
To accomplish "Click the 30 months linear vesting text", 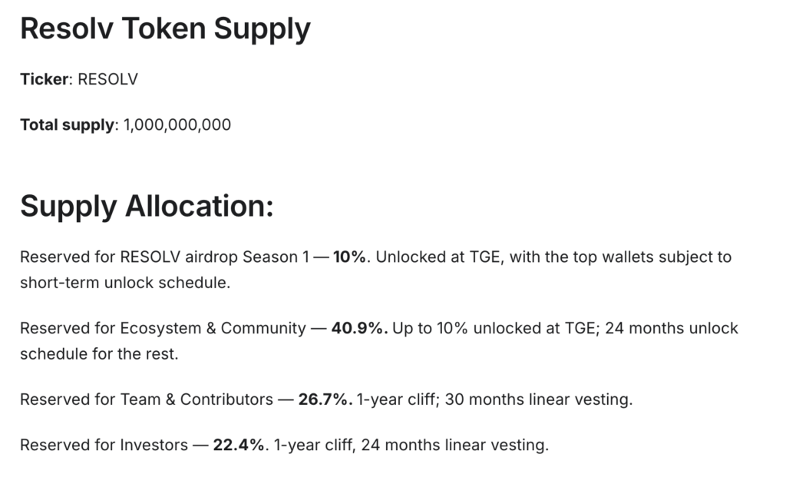I will [x=538, y=399].
